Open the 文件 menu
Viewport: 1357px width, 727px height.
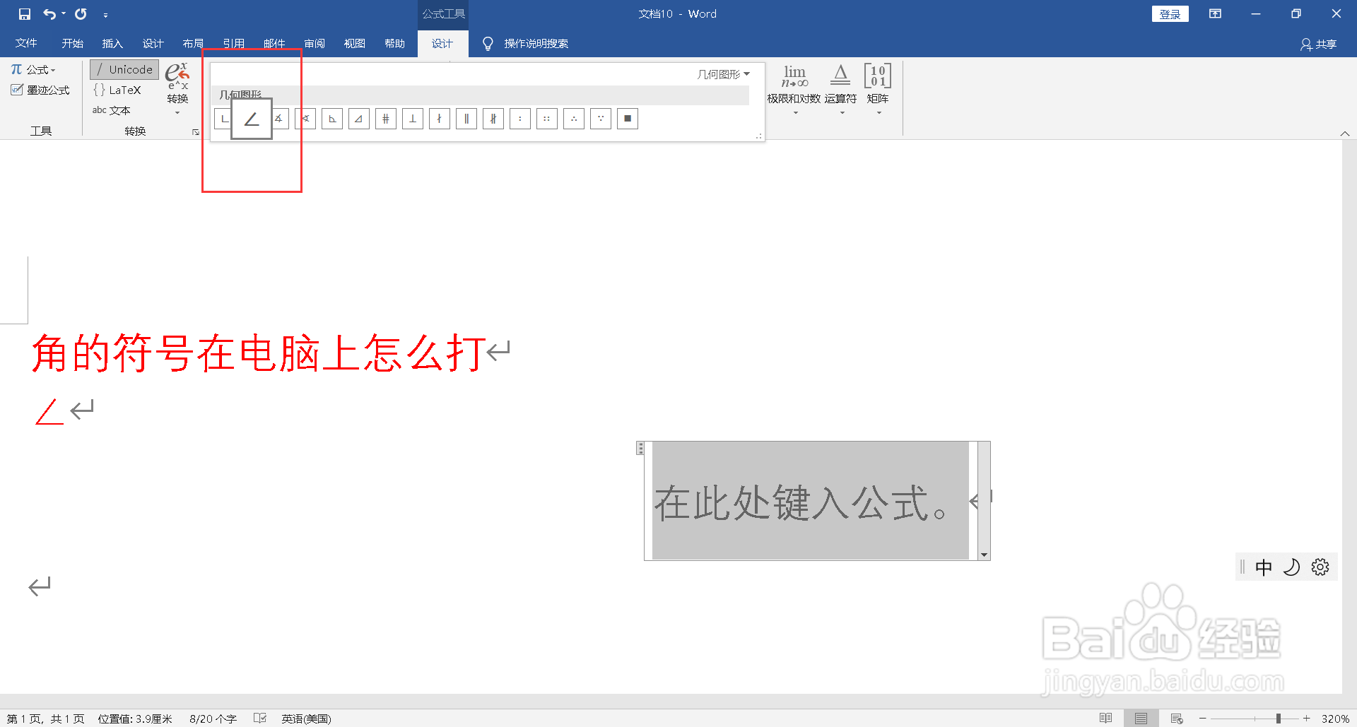pos(26,43)
